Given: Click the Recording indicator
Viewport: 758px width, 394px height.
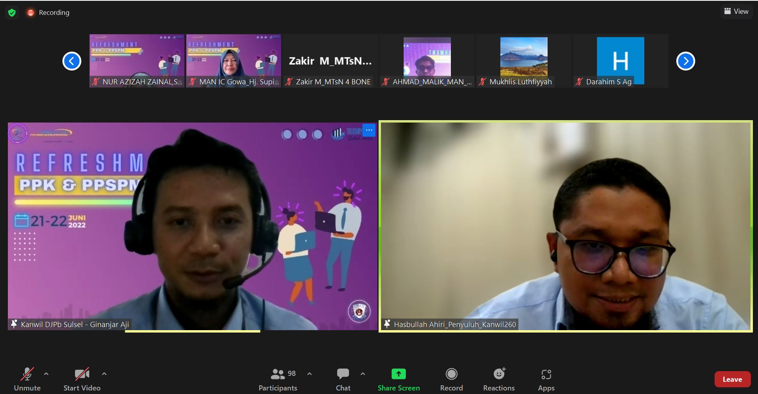Looking at the screenshot, I should [48, 13].
